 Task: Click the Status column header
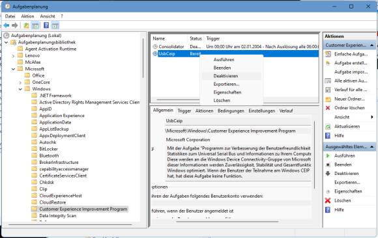tap(196, 38)
